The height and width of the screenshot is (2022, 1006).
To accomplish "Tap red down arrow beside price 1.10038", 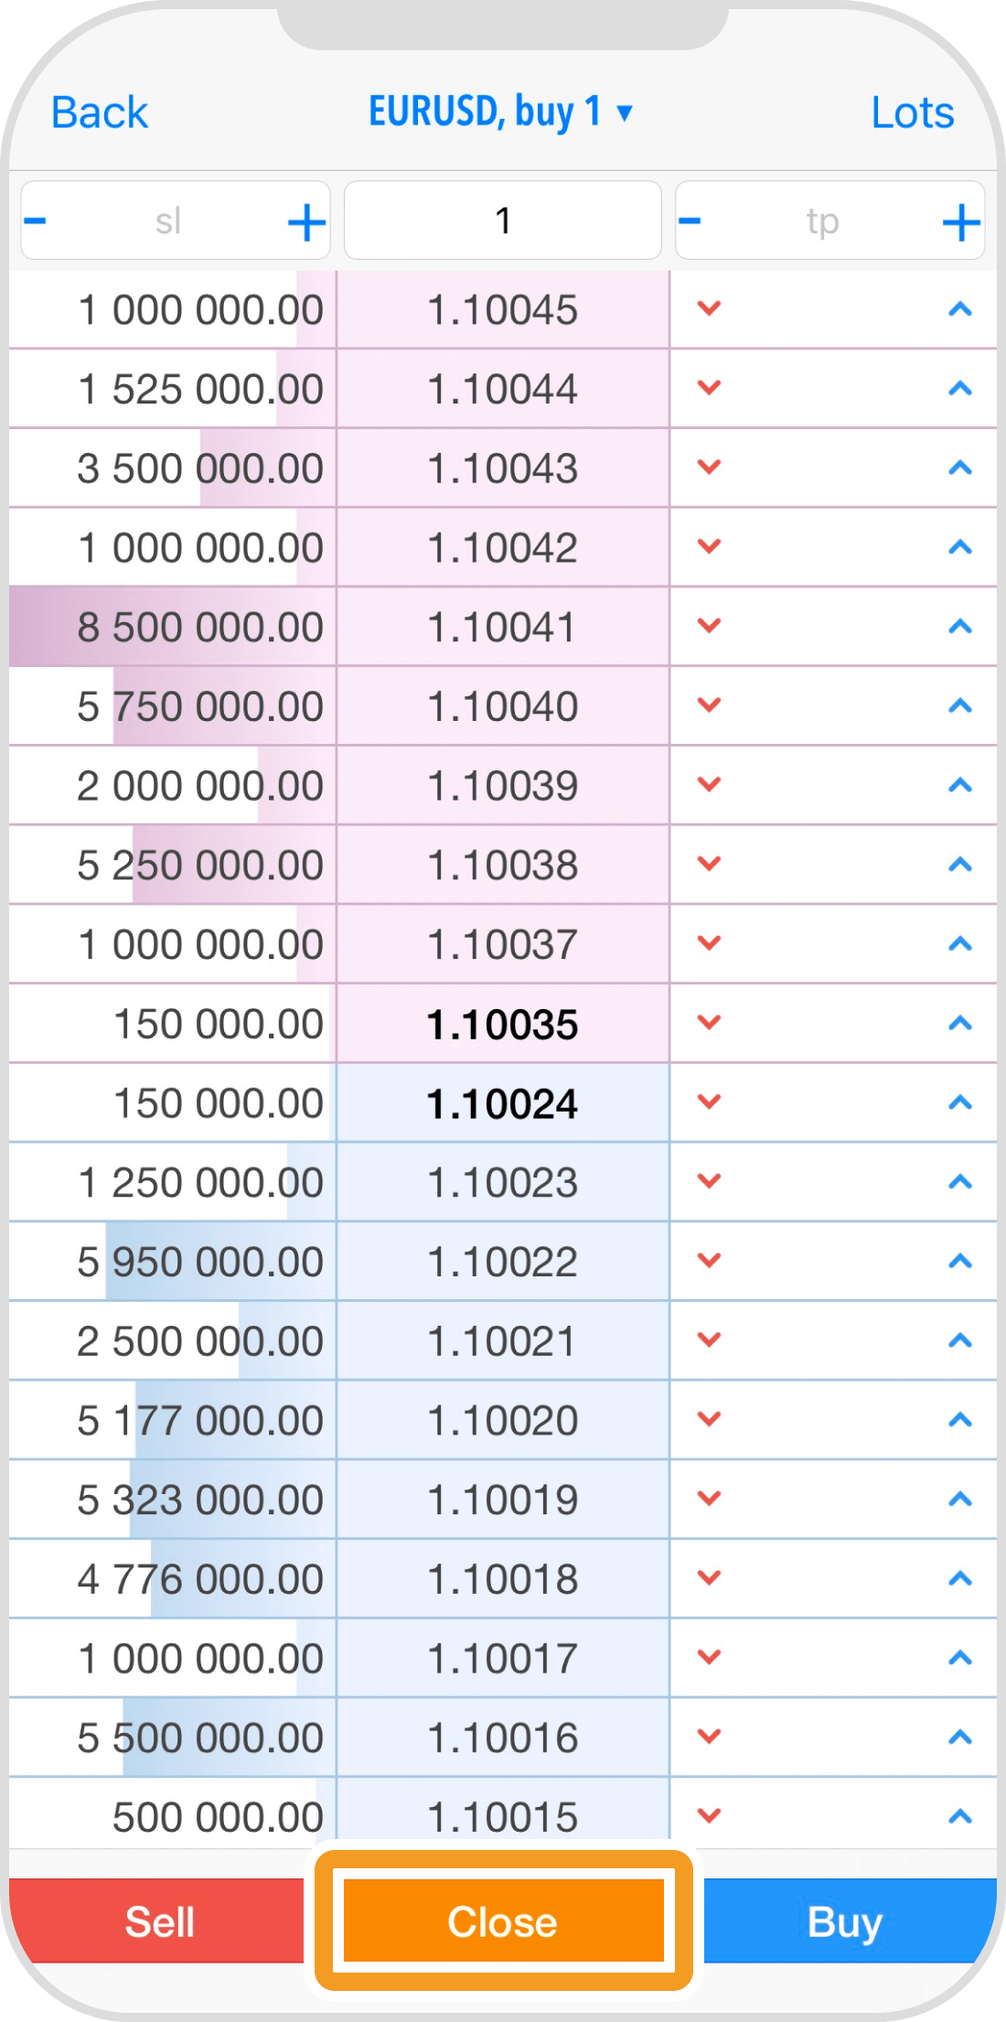I will (709, 864).
